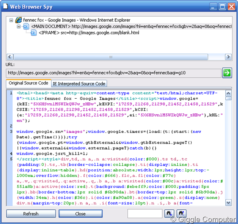Click the Web Browser Spy title icon

point(6,6)
